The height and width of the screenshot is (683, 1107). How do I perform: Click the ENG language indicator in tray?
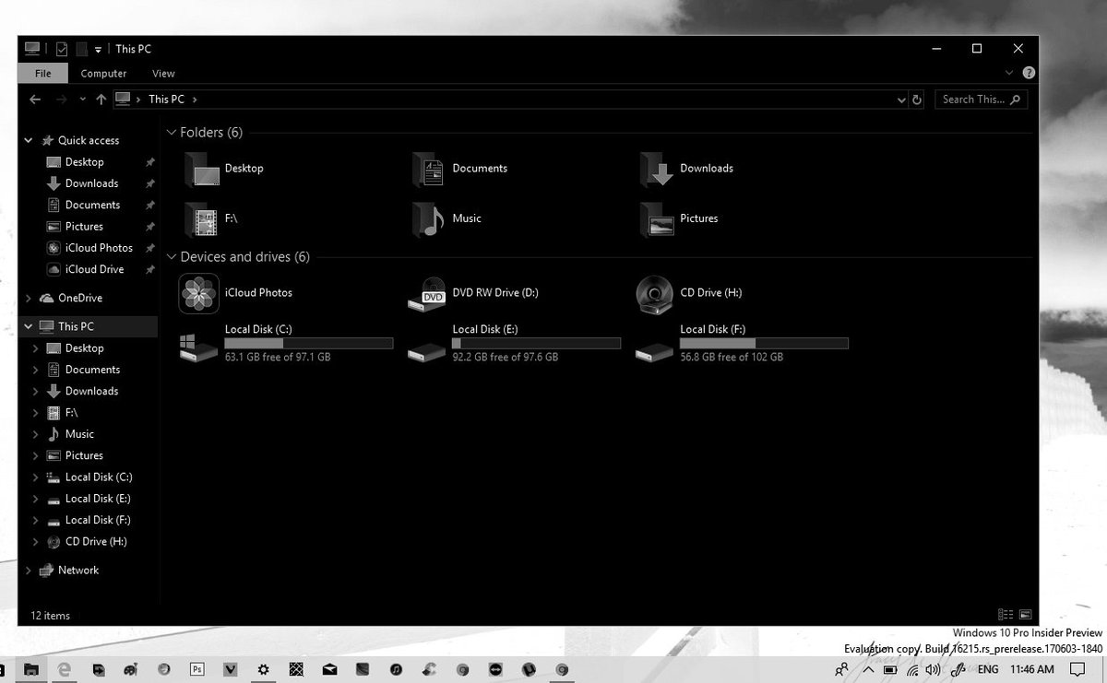(988, 670)
